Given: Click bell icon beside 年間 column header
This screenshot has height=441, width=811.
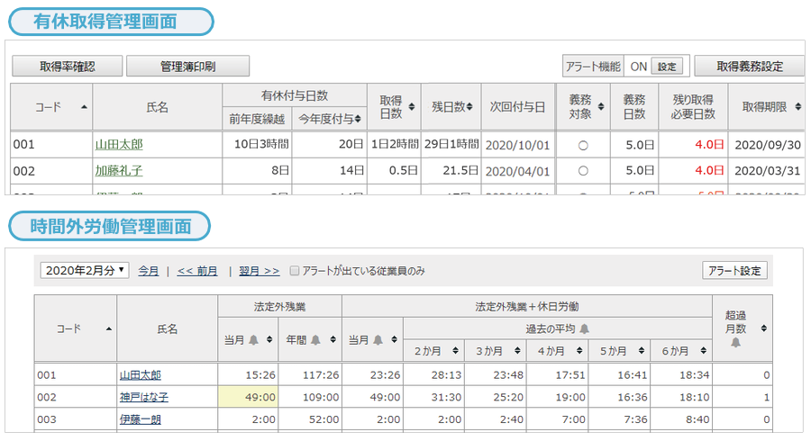Looking at the screenshot, I should tap(314, 339).
